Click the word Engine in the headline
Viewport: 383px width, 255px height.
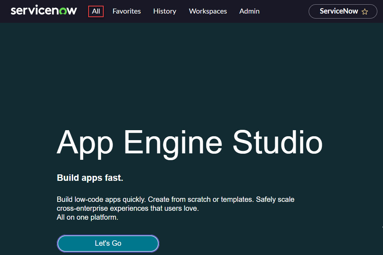click(173, 144)
